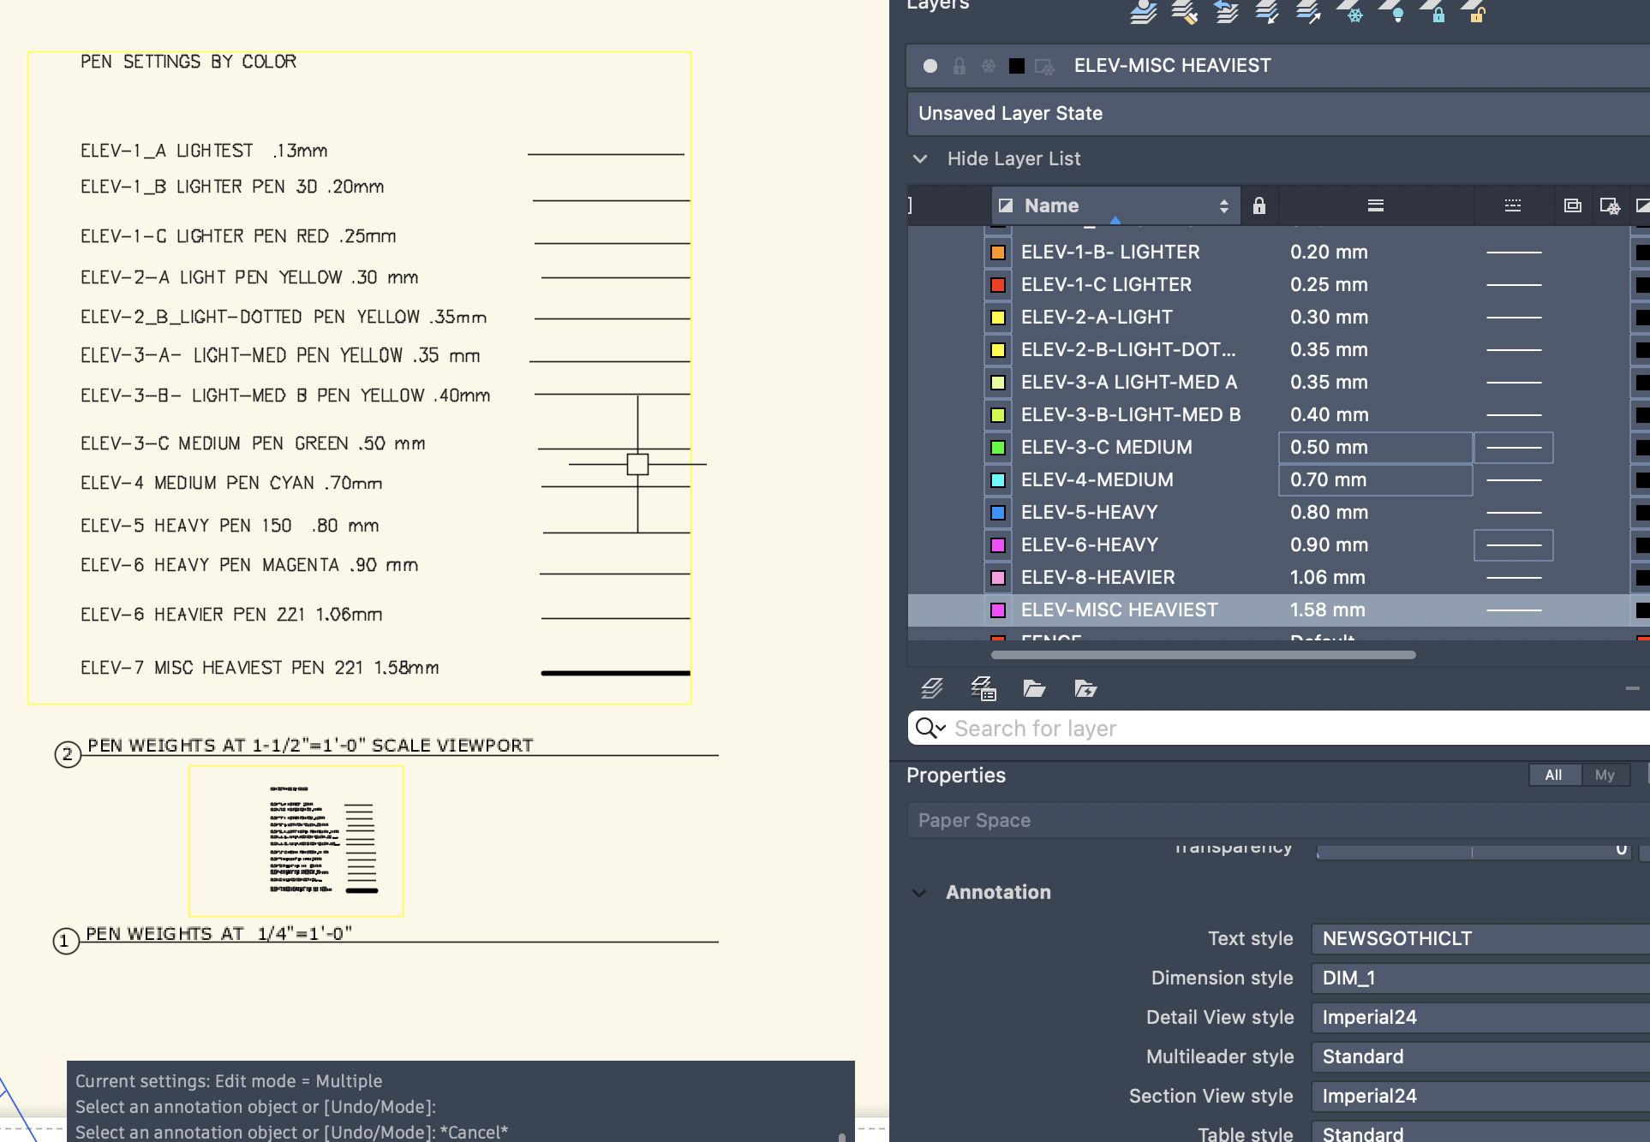Toggle viewport freeze icon for current layer

[x=1044, y=66]
